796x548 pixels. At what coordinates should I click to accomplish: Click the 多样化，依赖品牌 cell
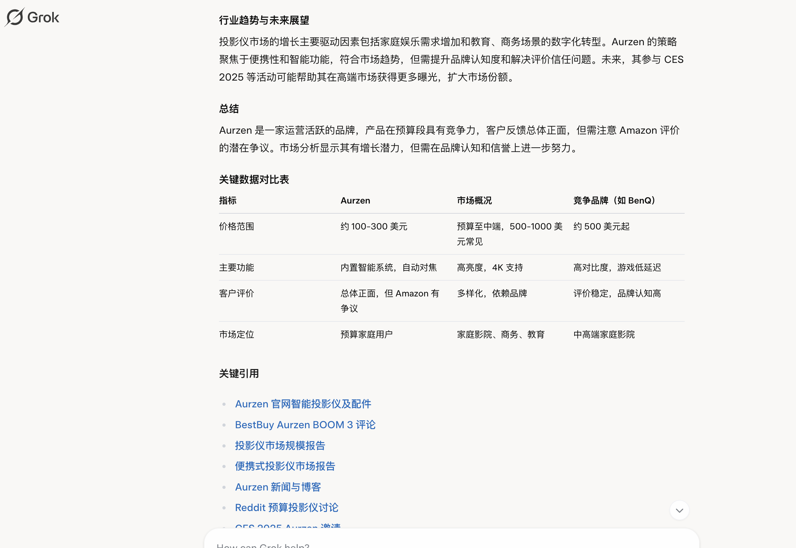(x=492, y=294)
